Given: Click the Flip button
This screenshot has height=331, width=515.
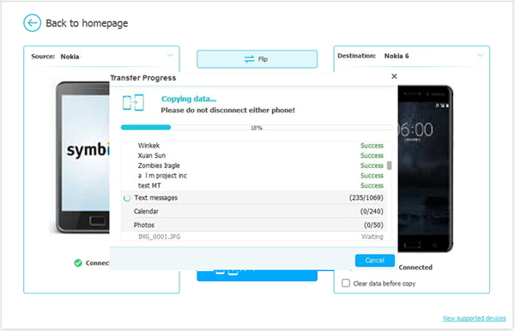Looking at the screenshot, I should click(x=257, y=59).
